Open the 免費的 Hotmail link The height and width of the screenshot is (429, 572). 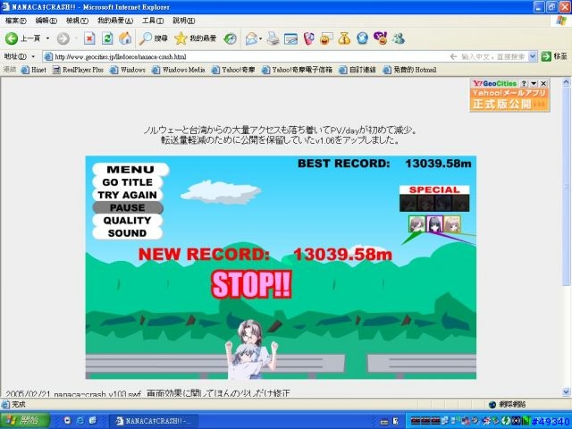[409, 70]
